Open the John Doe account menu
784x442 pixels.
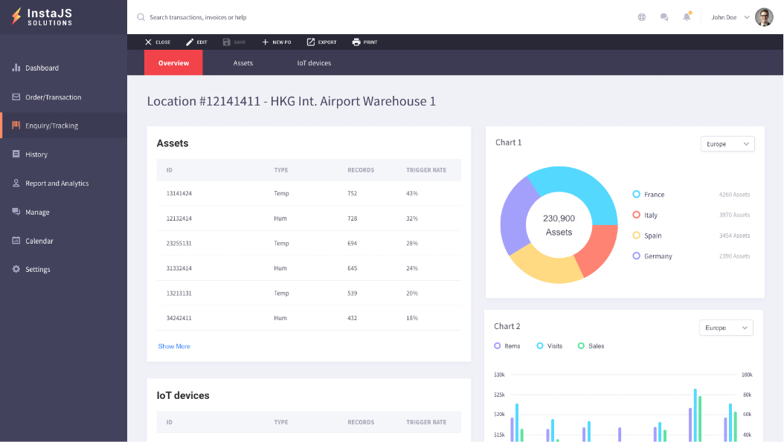point(730,17)
